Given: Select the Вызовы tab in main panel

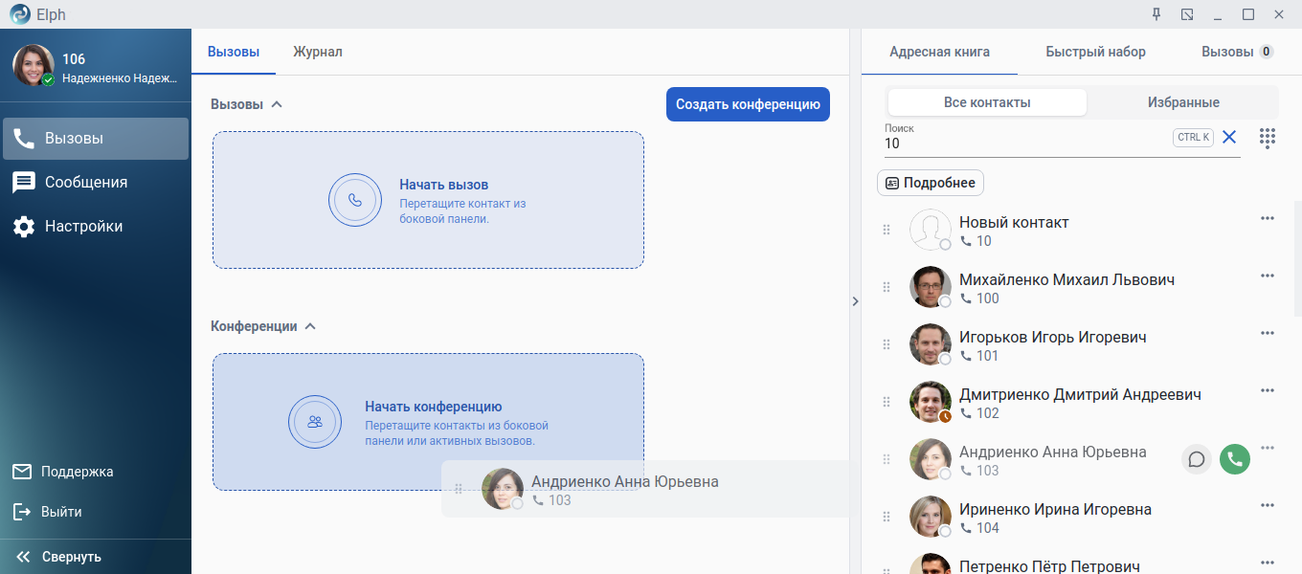Looking at the screenshot, I should point(234,52).
